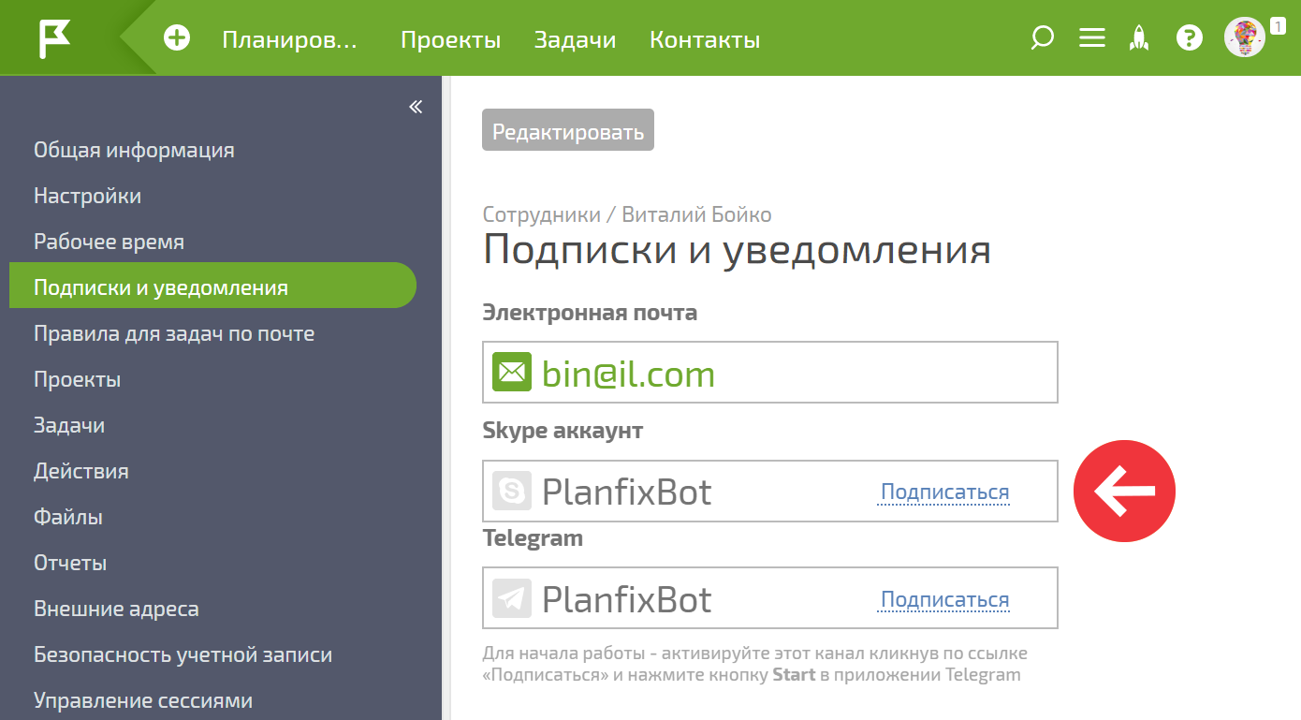Select Настройки in sidebar
Viewport: 1301px width, 720px height.
point(88,196)
